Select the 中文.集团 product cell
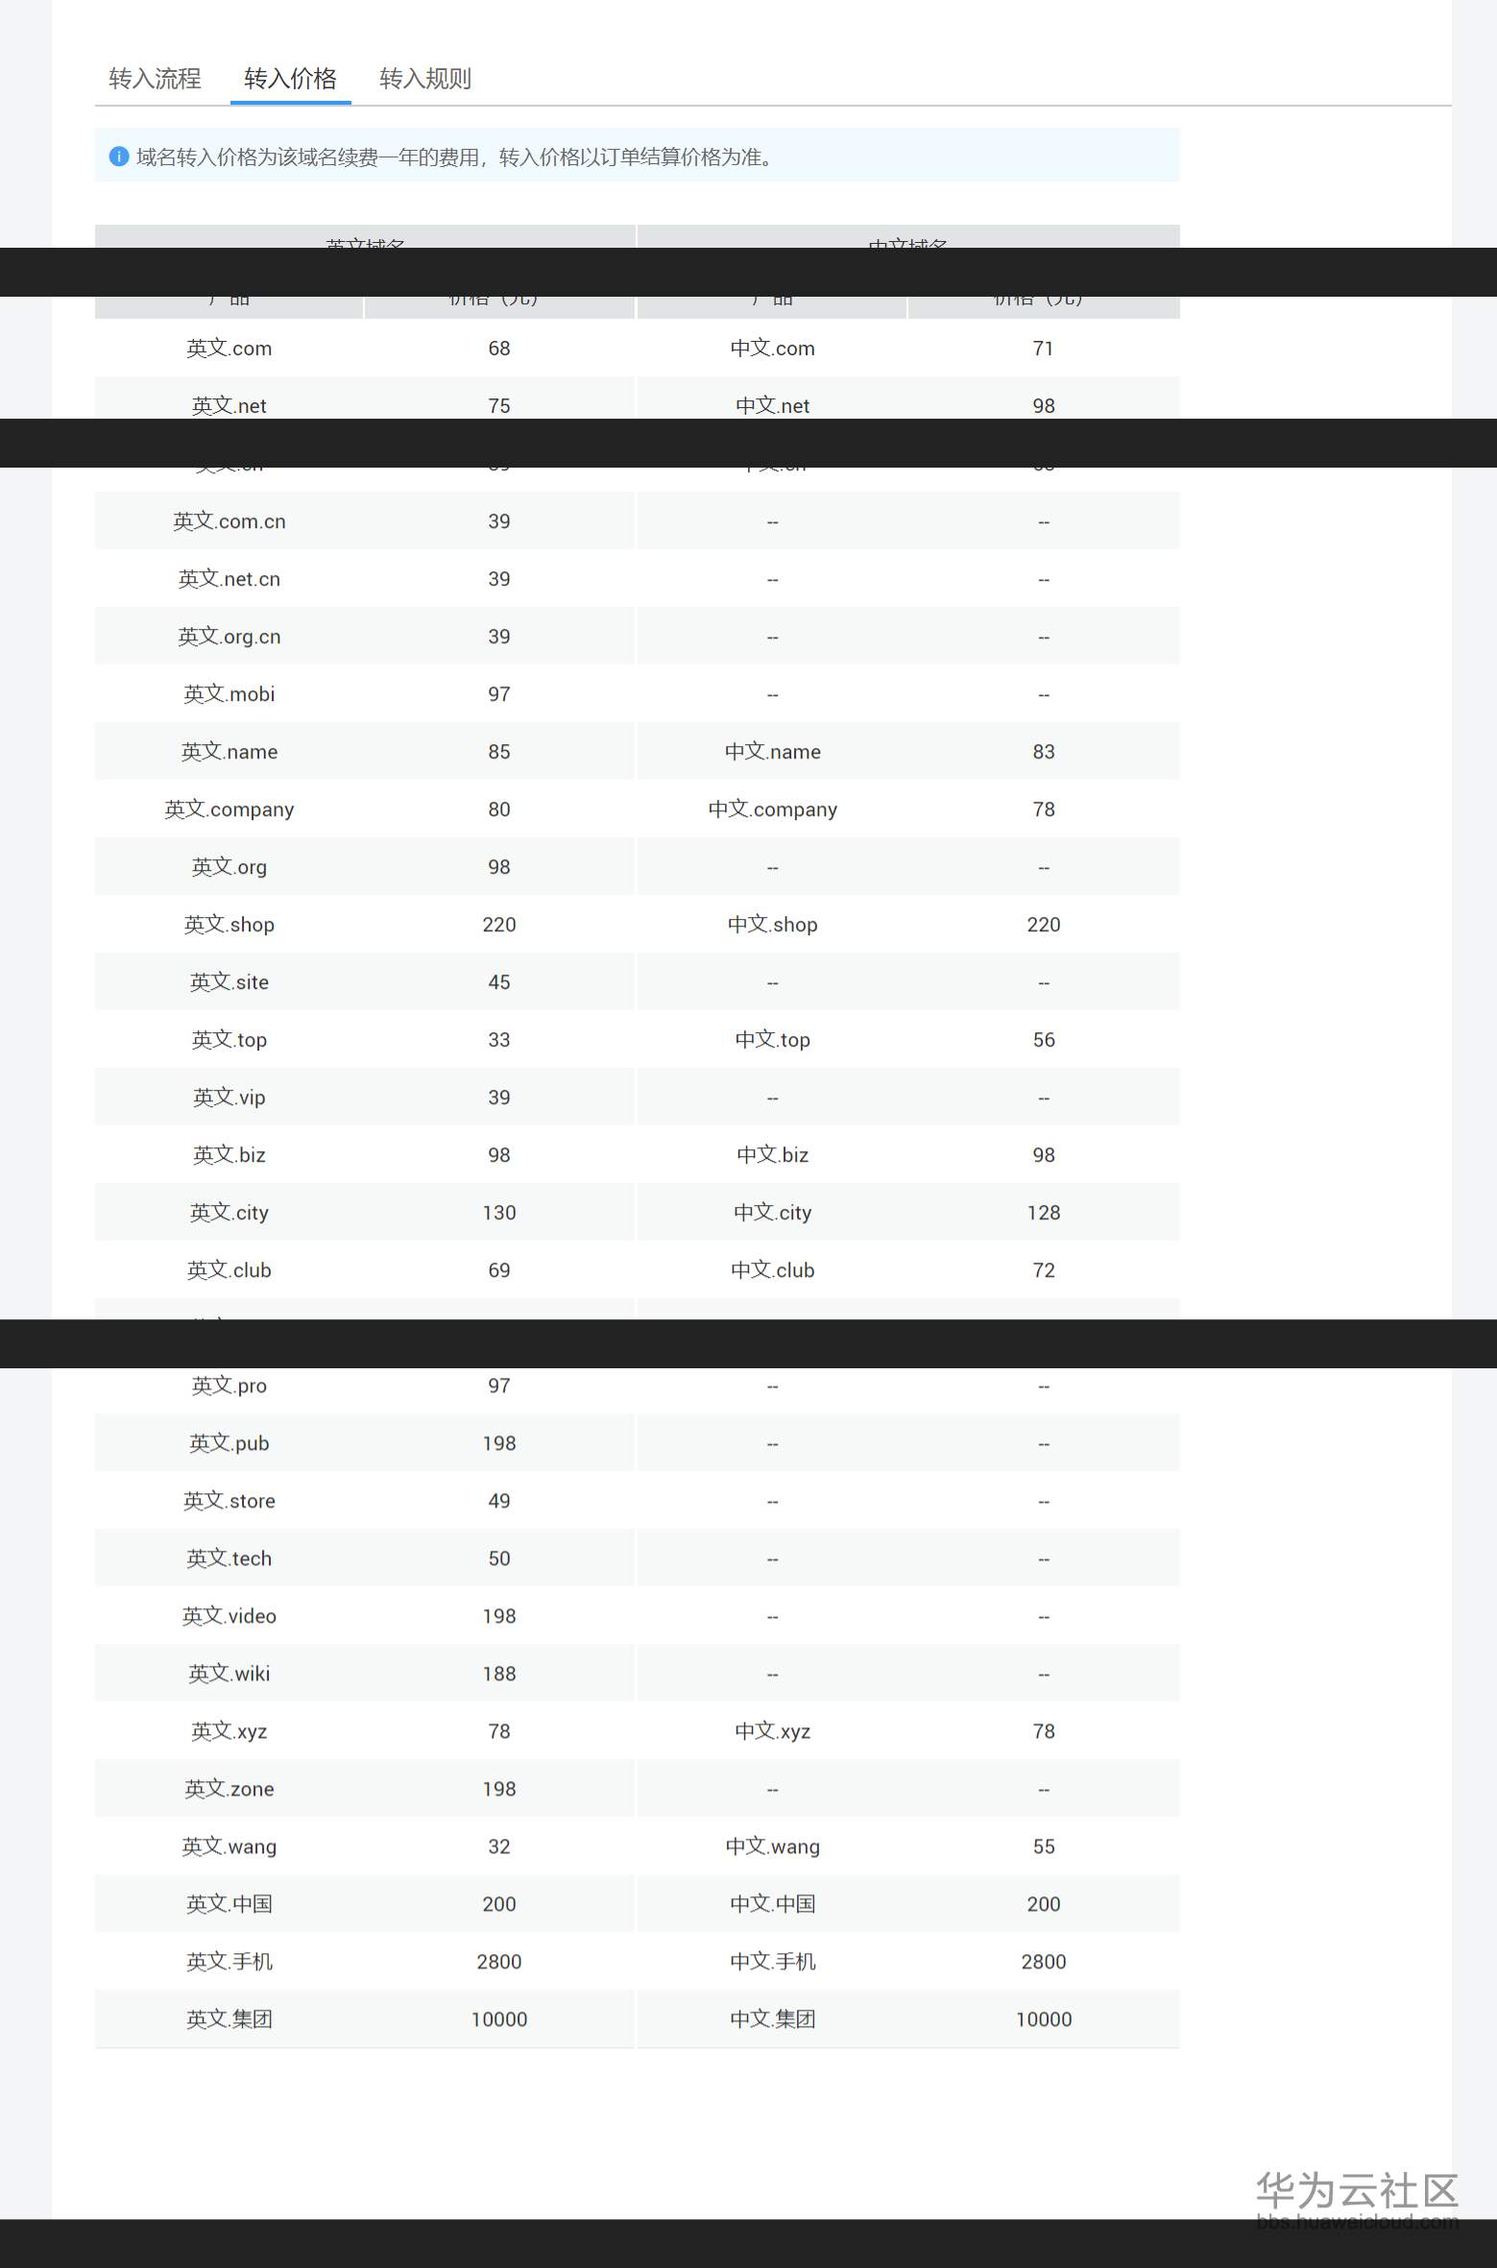Image resolution: width=1497 pixels, height=2268 pixels. point(772,2019)
